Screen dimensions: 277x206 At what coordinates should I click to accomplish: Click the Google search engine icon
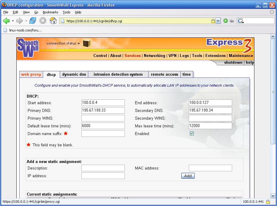tap(241, 21)
